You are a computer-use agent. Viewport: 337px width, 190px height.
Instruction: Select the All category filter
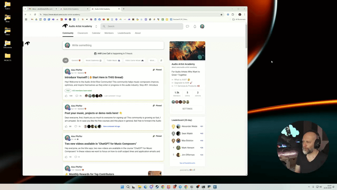click(x=65, y=60)
